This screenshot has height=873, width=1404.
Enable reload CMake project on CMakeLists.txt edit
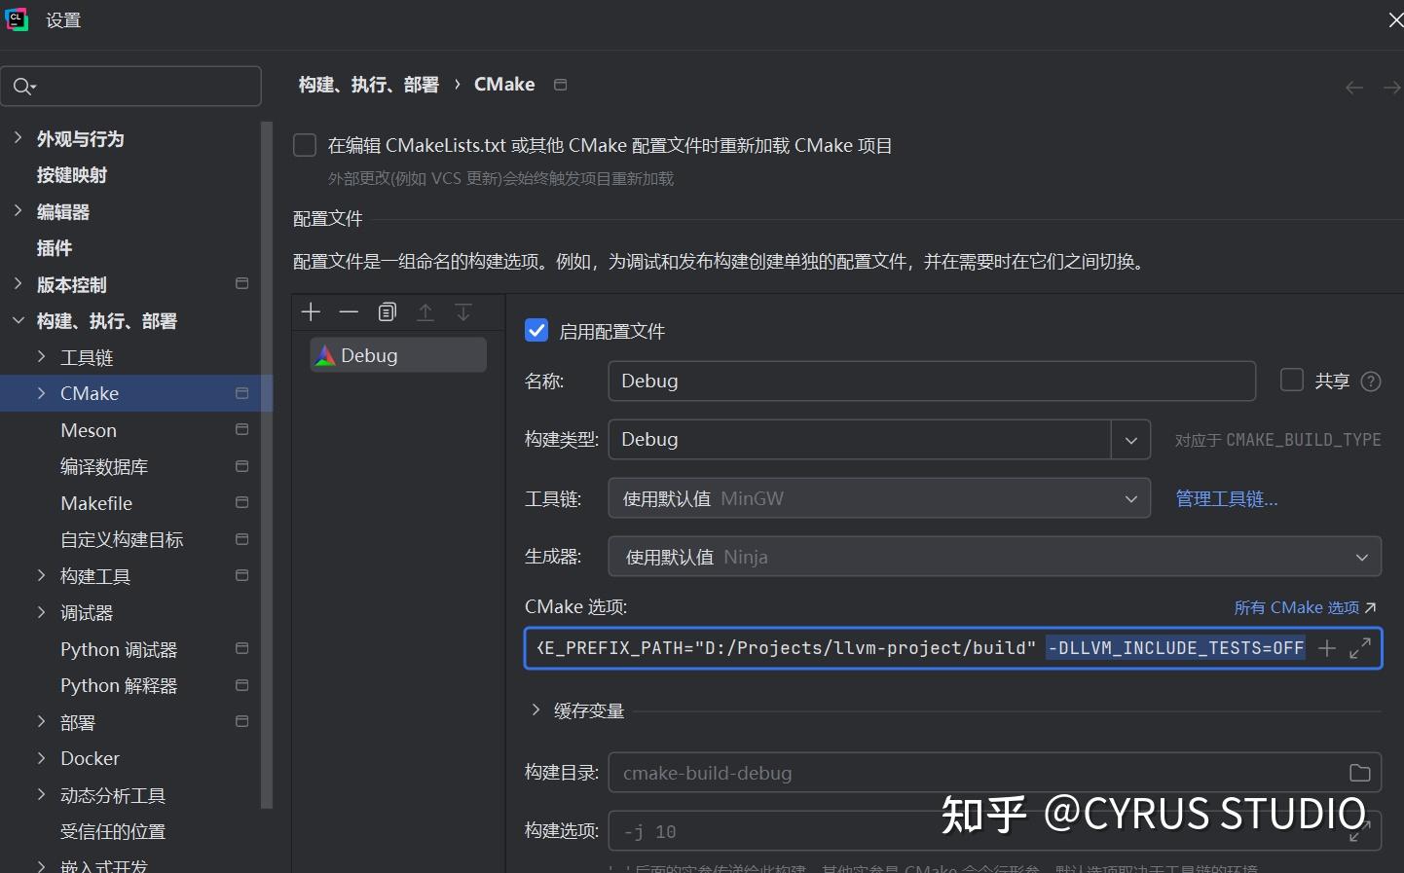[x=304, y=144]
